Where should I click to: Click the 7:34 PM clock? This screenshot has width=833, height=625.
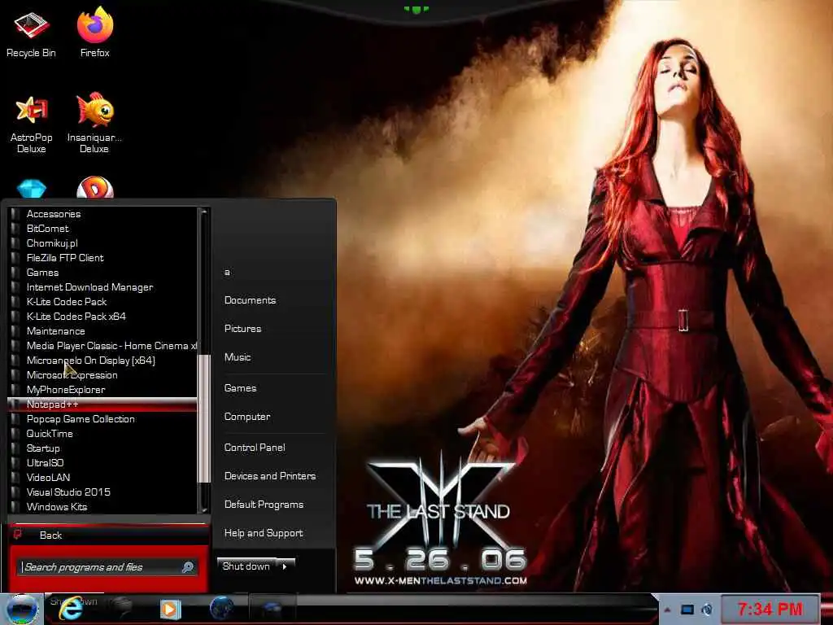coord(770,609)
